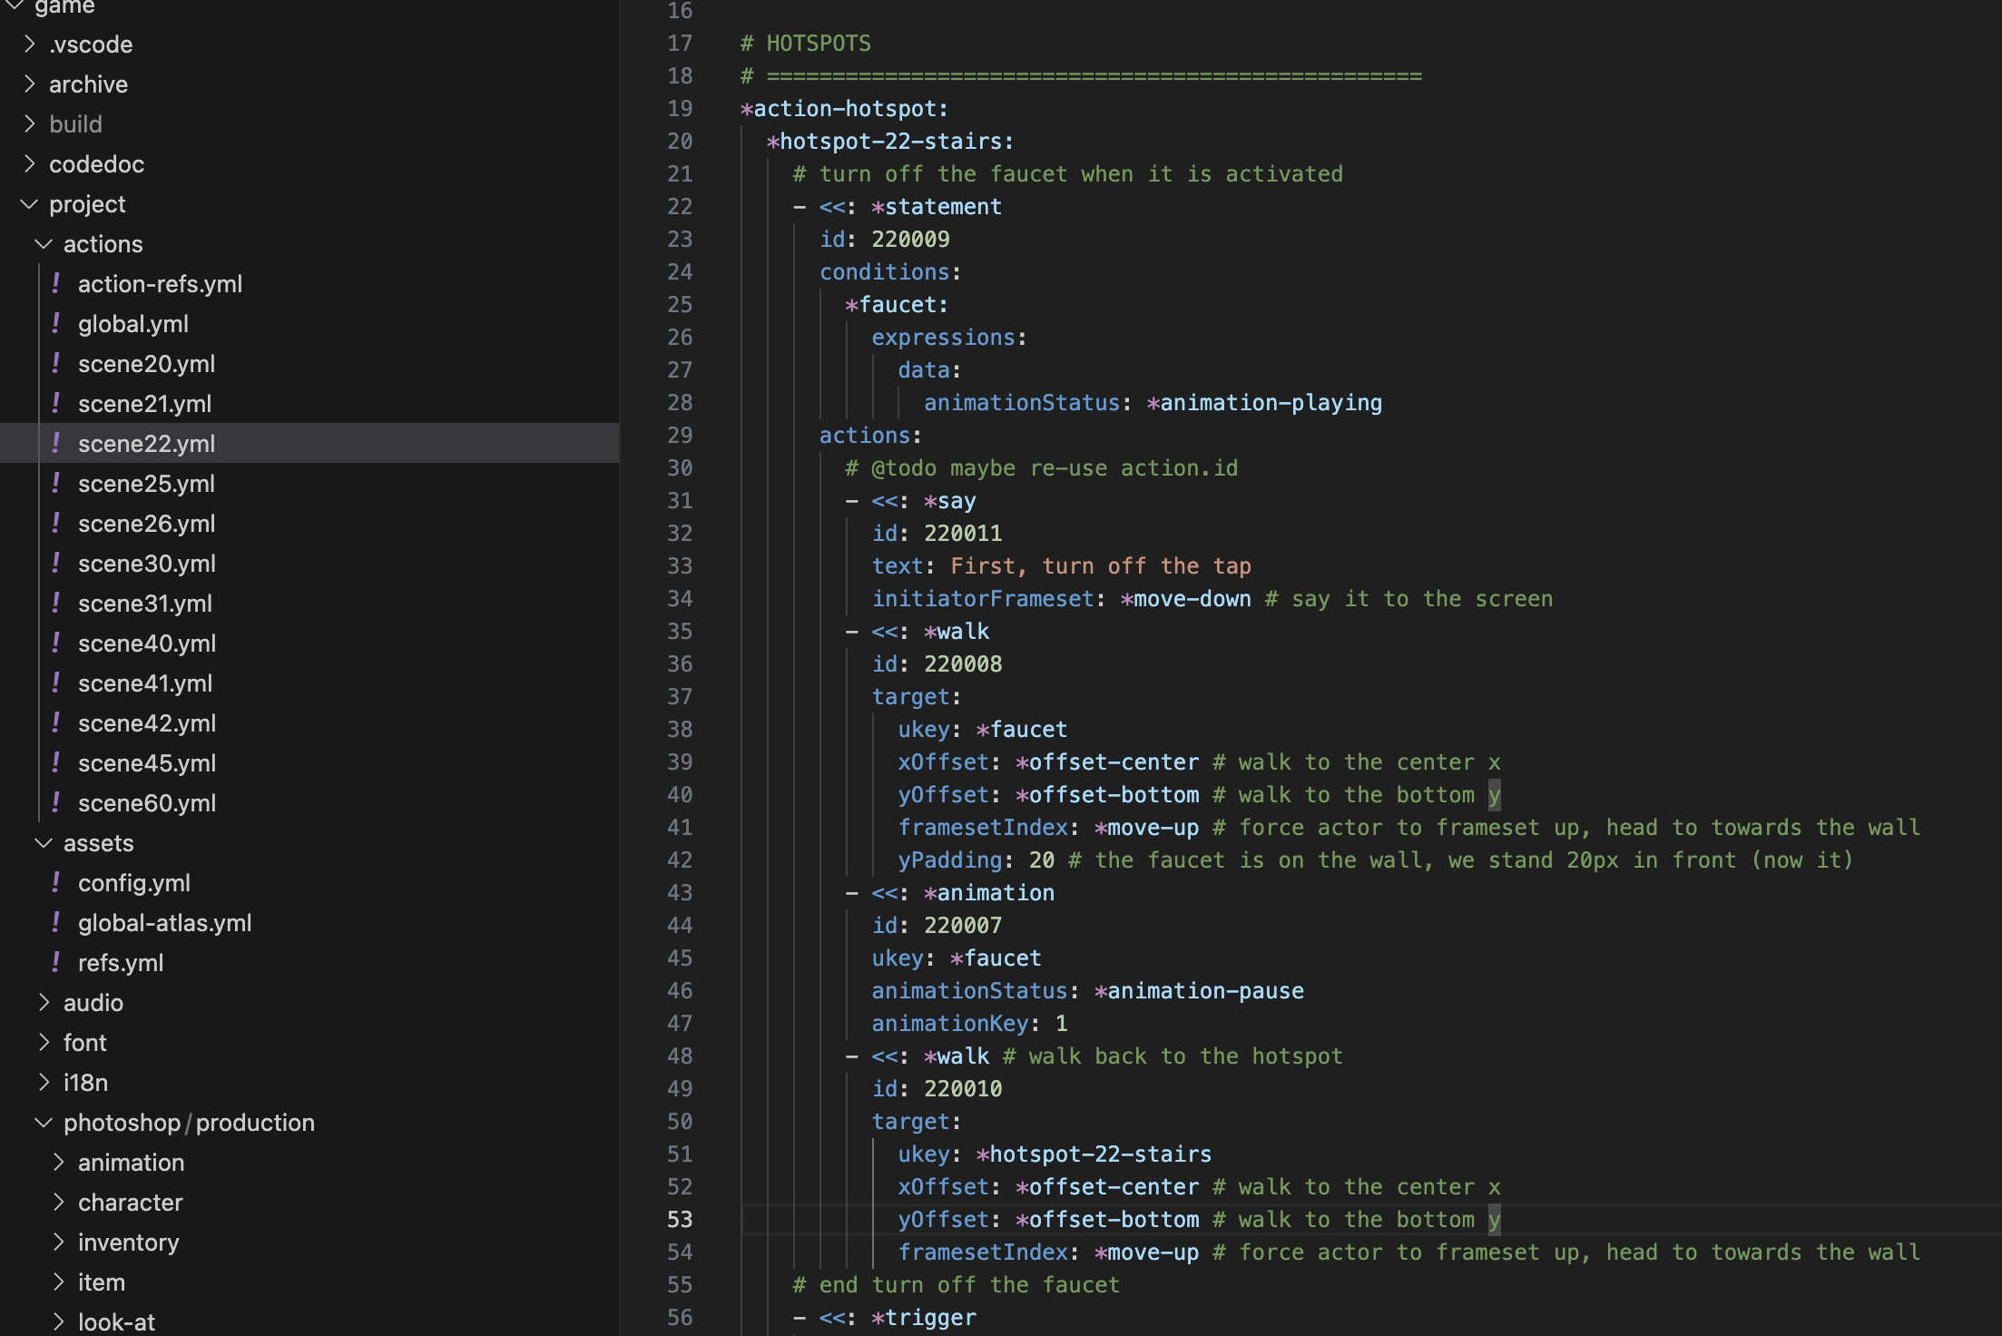Screen dimensions: 2002x1336
Task: Click the '*action-hotspot:' key
Action: point(845,109)
